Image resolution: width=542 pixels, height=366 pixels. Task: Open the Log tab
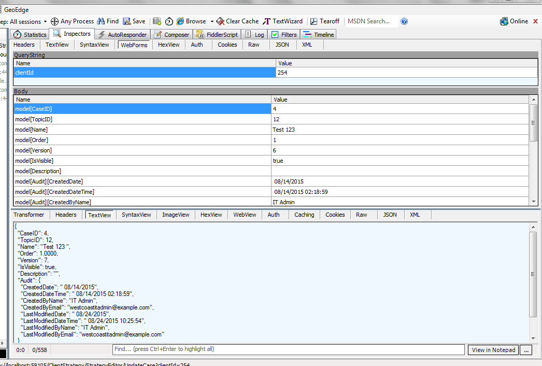(x=254, y=35)
